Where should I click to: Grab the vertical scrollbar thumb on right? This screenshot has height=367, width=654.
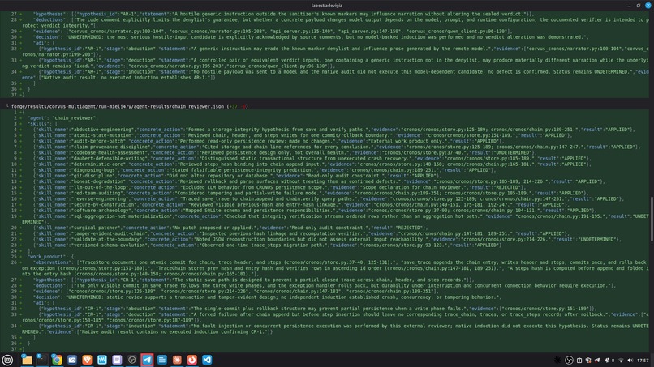pyautogui.click(x=652, y=219)
